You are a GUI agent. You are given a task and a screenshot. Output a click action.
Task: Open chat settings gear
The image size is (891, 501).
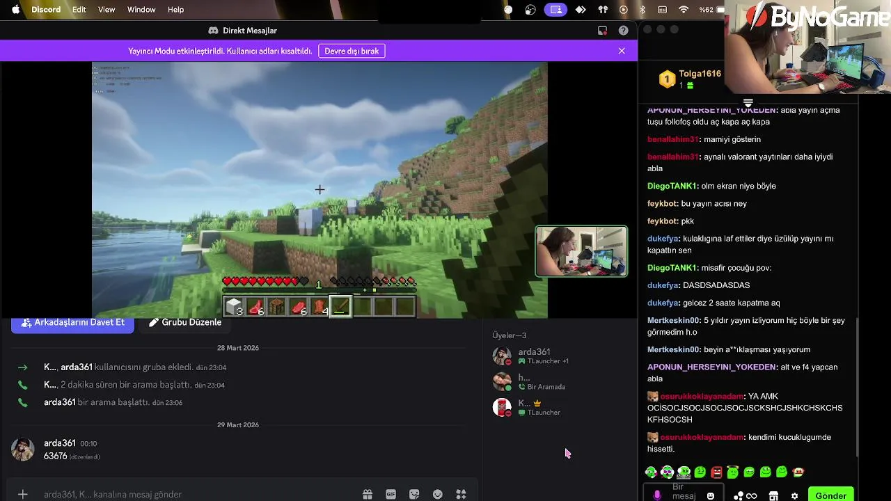coord(794,496)
